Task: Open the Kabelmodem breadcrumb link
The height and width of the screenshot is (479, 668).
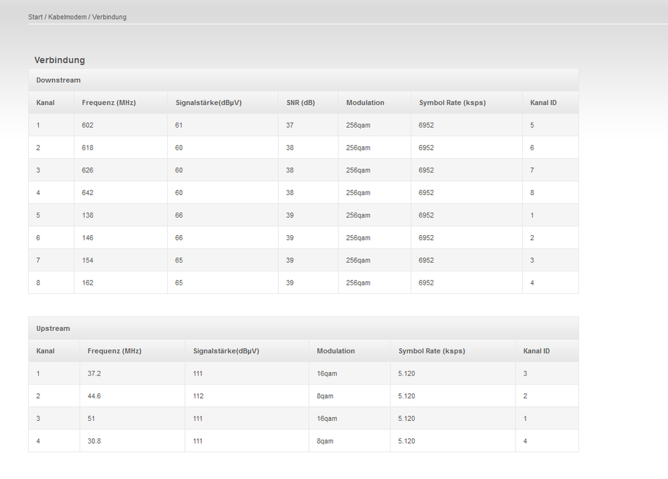Action: tap(68, 17)
